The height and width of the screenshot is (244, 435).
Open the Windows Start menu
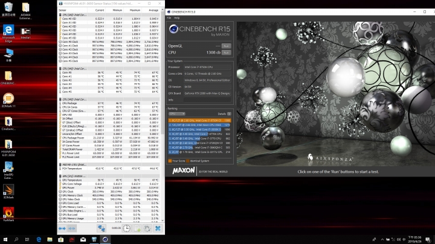click(5, 240)
